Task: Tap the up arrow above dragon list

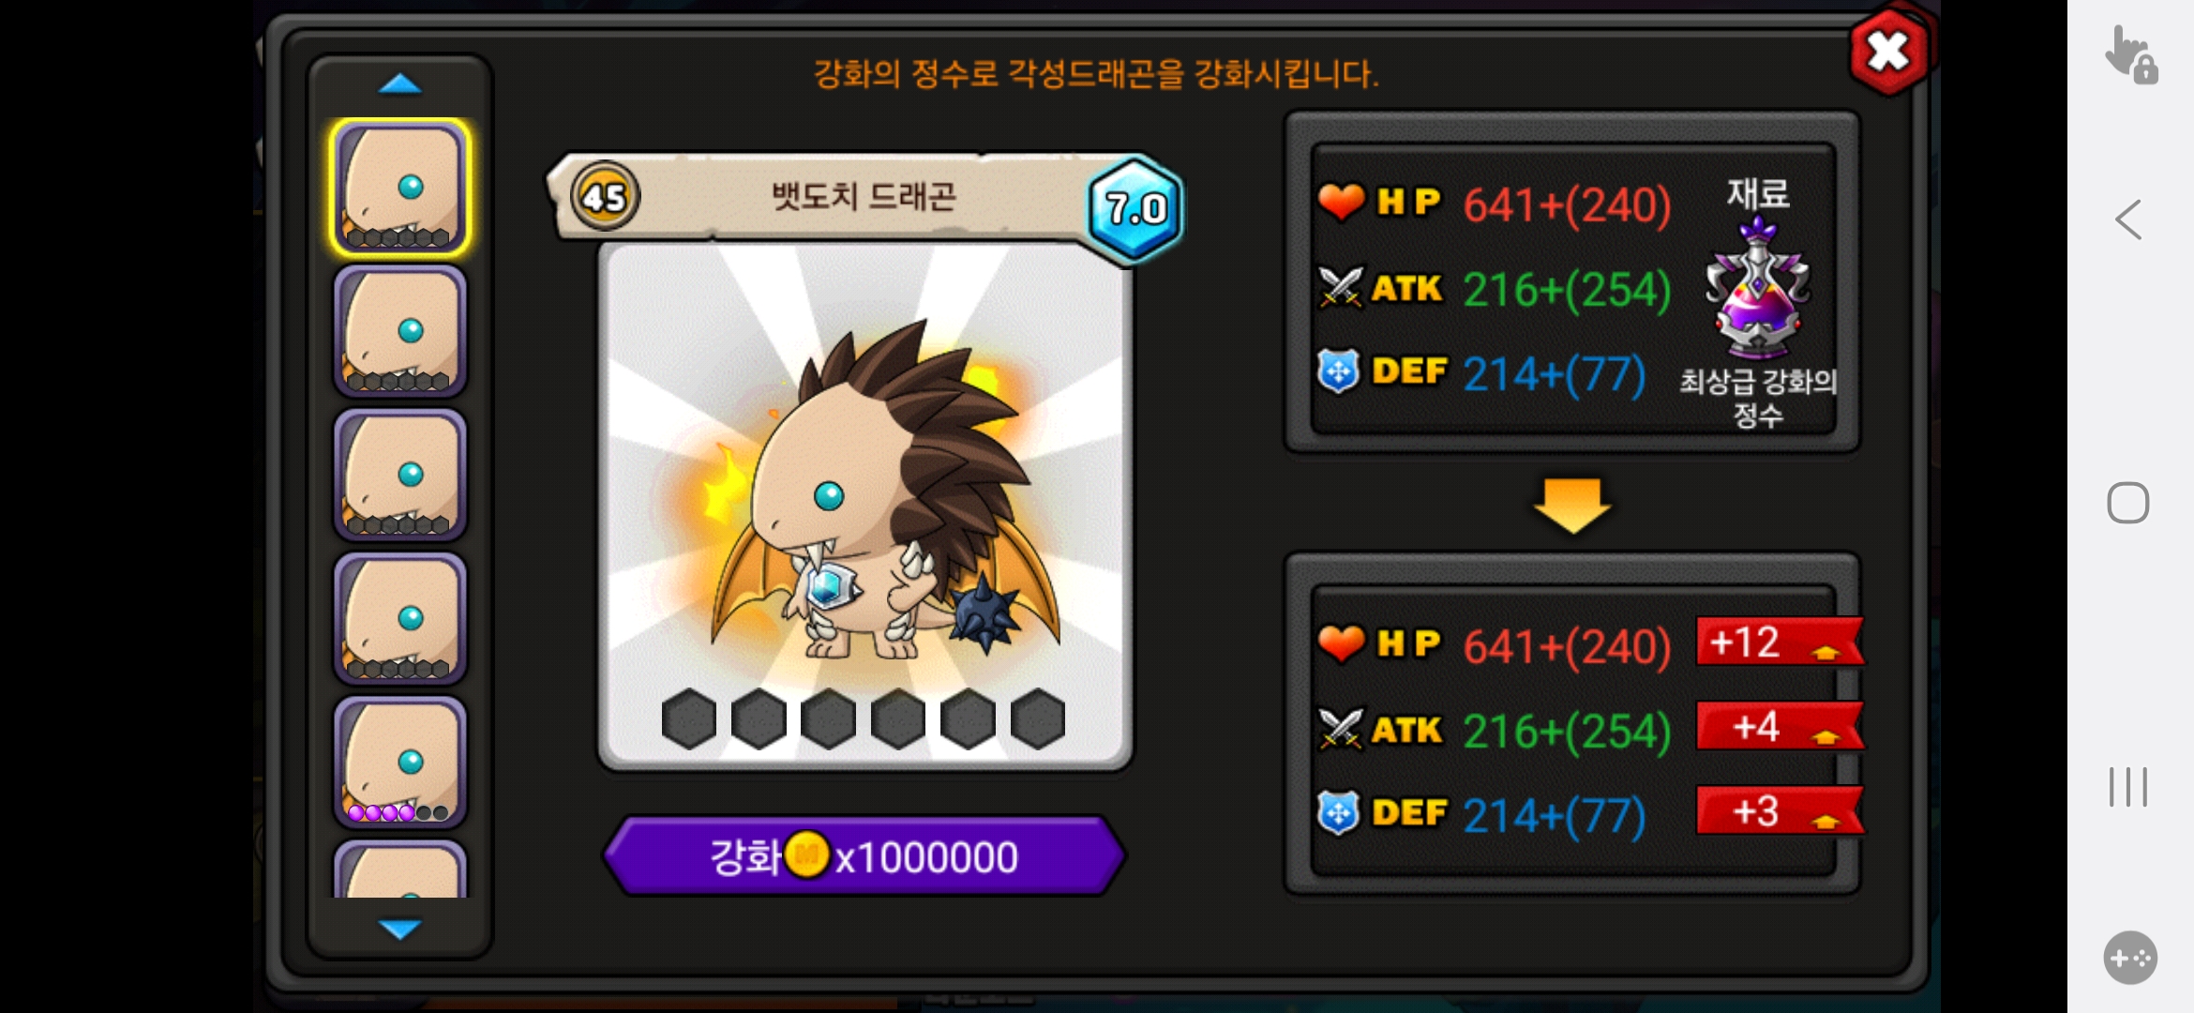Action: tap(400, 85)
